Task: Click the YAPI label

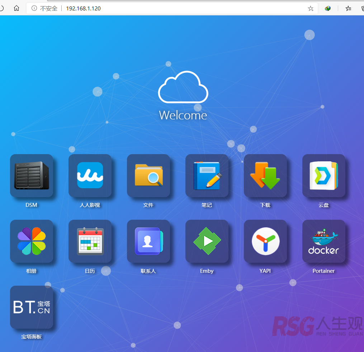Action: [x=265, y=271]
